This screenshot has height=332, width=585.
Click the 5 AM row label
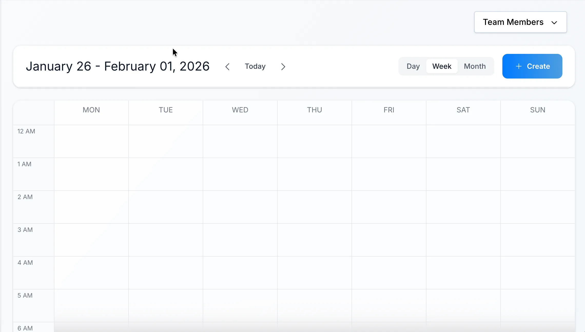[25, 296]
